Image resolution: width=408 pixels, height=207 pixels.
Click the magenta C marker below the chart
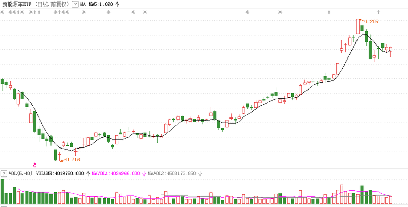[35, 165]
